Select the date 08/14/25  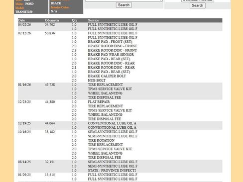click(24, 162)
